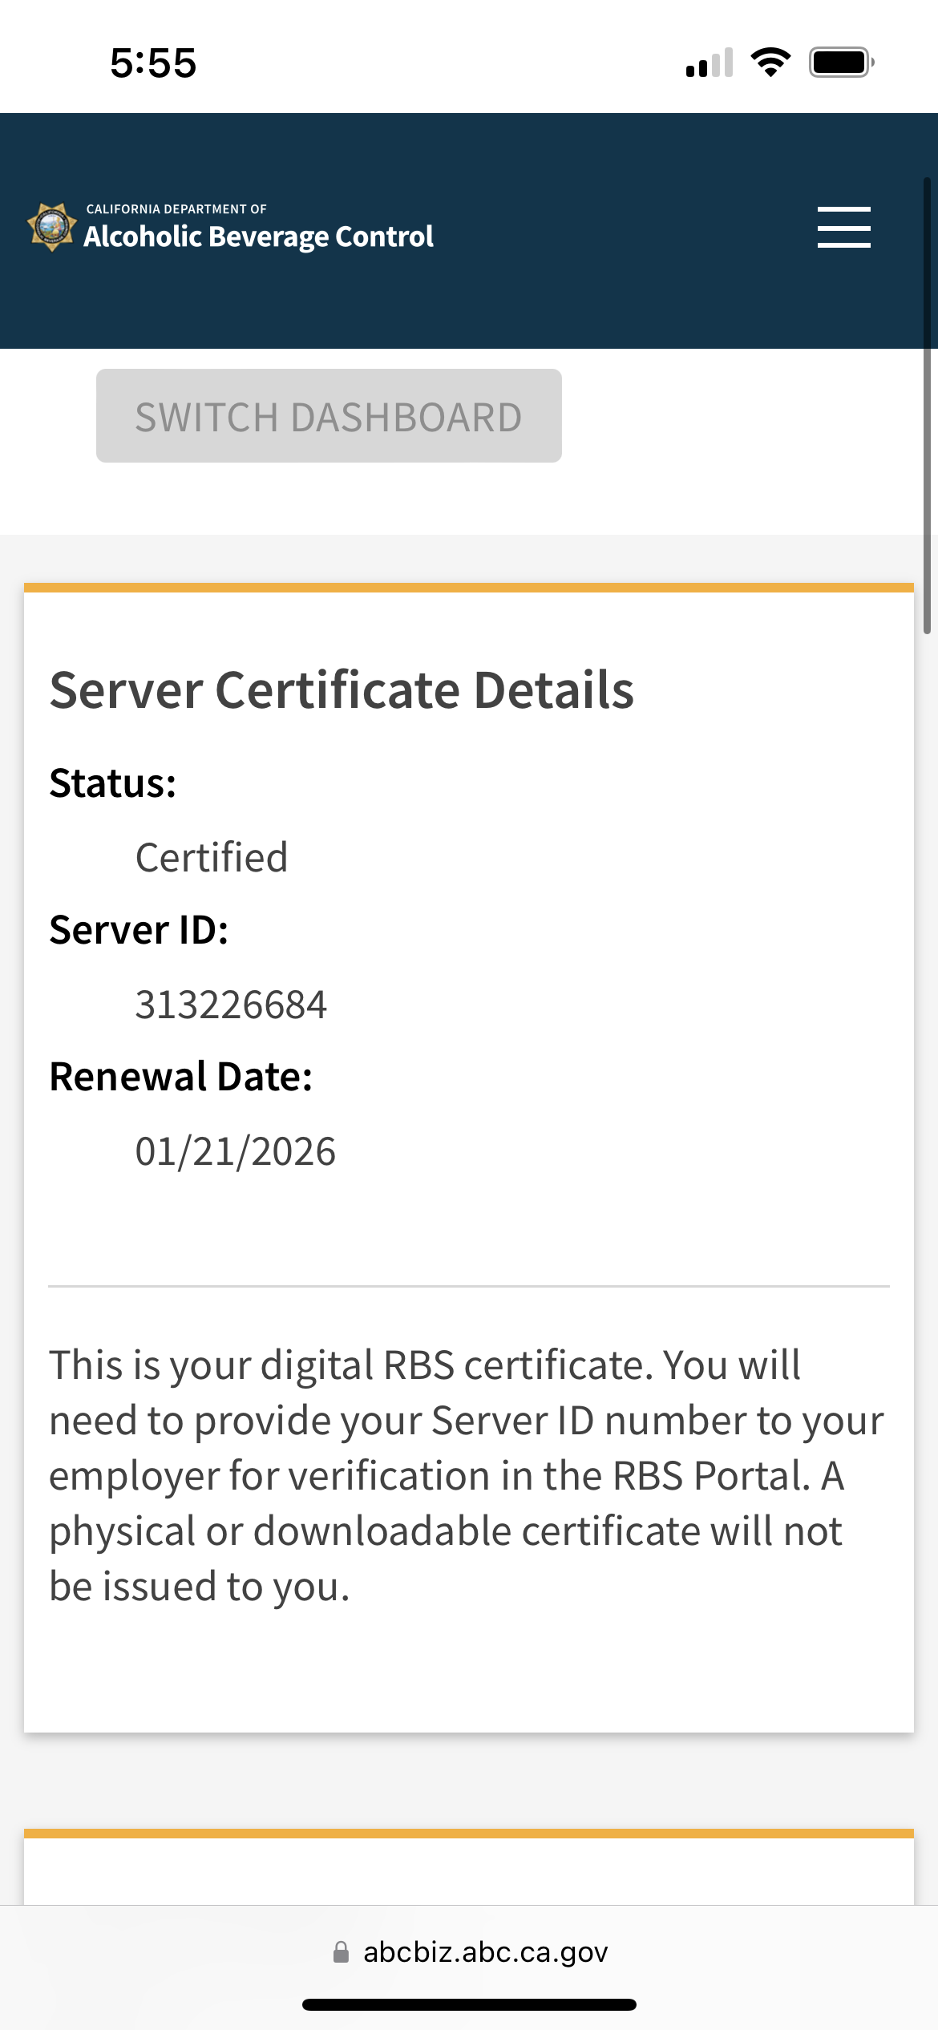Click the Renewal Date label

pyautogui.click(x=180, y=1077)
